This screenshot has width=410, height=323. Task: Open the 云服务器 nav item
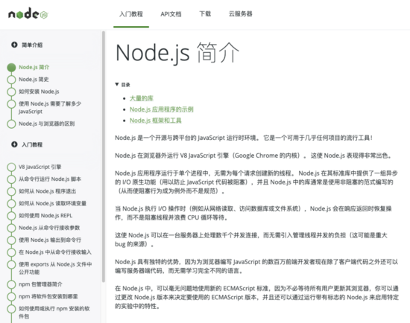tap(240, 13)
